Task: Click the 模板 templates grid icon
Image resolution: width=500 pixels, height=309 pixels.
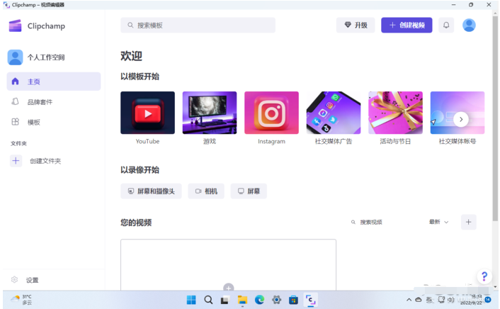Action: click(15, 122)
